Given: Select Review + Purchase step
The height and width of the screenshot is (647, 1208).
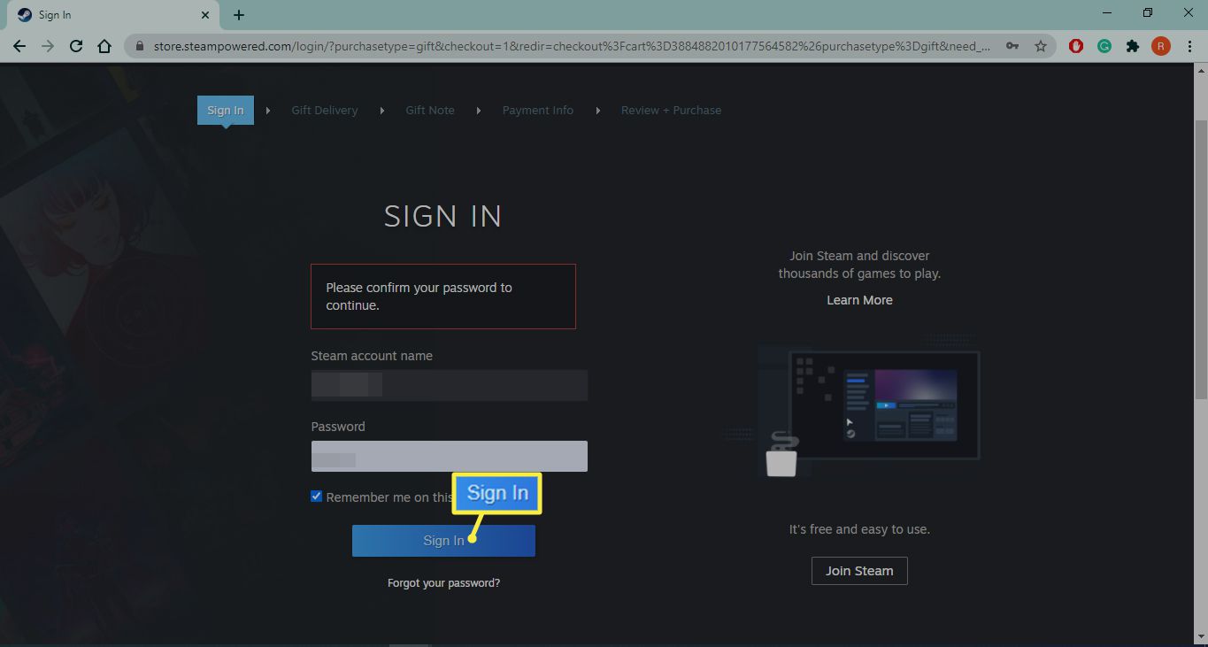Looking at the screenshot, I should (x=671, y=111).
